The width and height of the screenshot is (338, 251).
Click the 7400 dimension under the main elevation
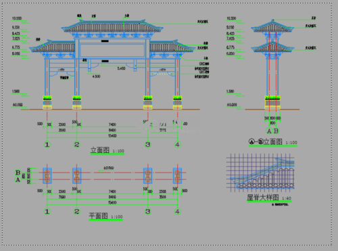[112, 124]
